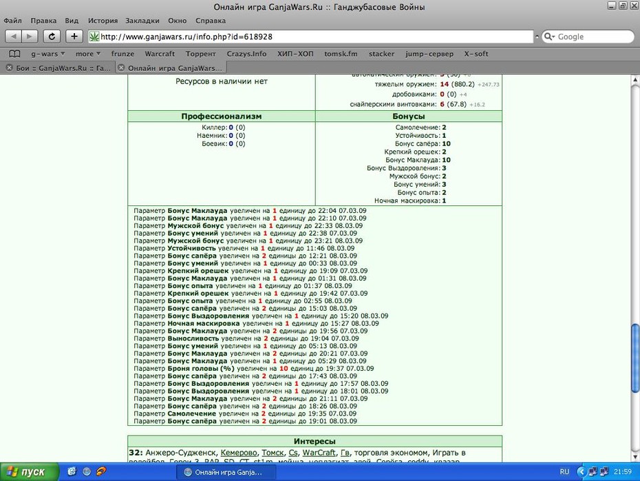Image resolution: width=640 pixels, height=481 pixels.
Task: Follow the Томск interest link
Action: point(273,453)
